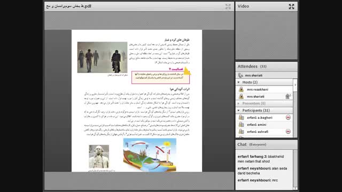Select attendee erfan1 a.bagheri
The image size is (342, 192).
(x=264, y=117)
